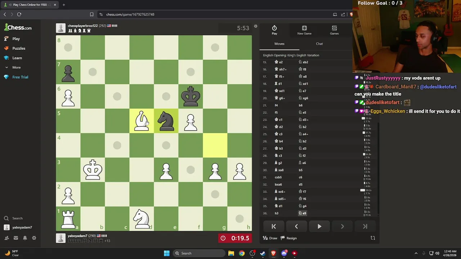461x259 pixels.
Task: Play through moves with the play button
Action: pos(319,226)
